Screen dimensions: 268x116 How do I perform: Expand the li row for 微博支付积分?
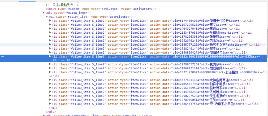click(x=50, y=21)
